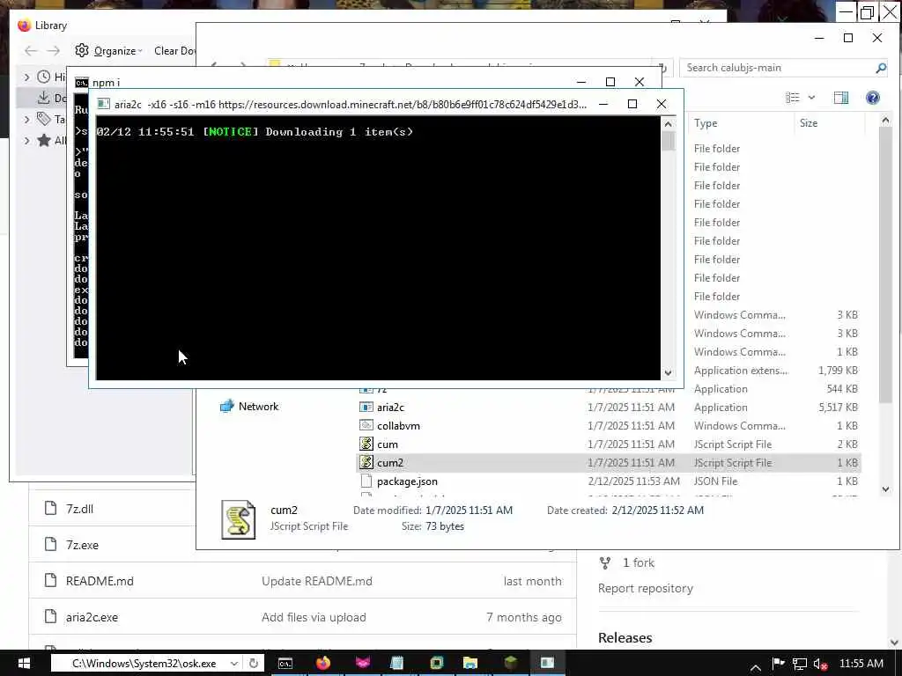Click the Add files via upload commit

pyautogui.click(x=314, y=617)
